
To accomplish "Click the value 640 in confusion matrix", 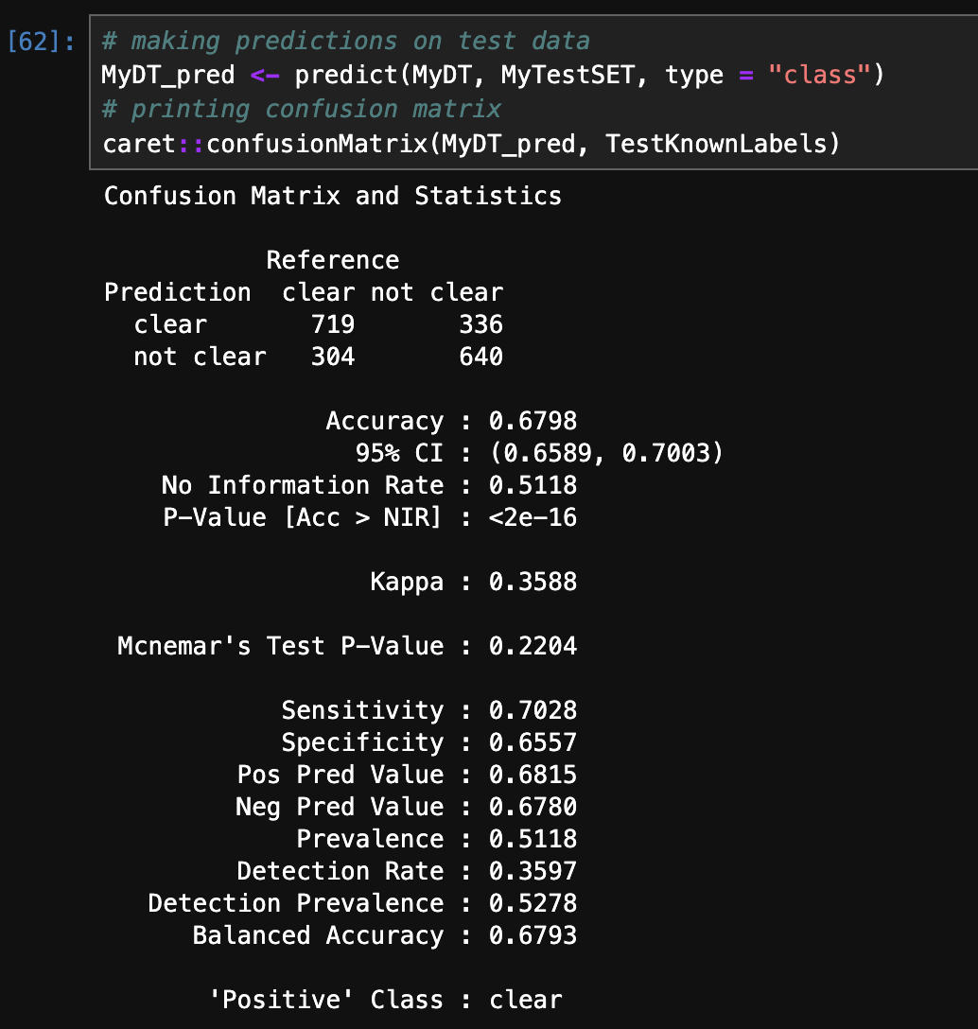I will point(481,357).
